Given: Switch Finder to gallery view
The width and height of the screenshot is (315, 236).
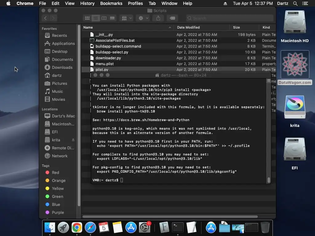Looking at the screenshot, I should click(x=112, y=18).
